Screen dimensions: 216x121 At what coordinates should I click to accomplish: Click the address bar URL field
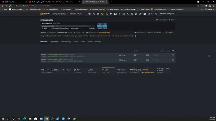click(x=105, y=6)
